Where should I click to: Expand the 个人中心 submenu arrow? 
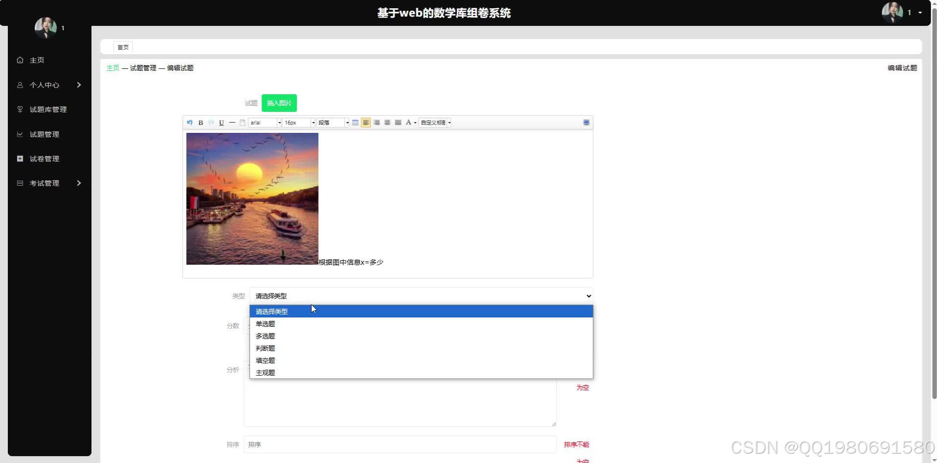(x=79, y=85)
